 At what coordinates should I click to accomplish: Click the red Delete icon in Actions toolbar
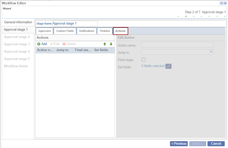(64, 44)
